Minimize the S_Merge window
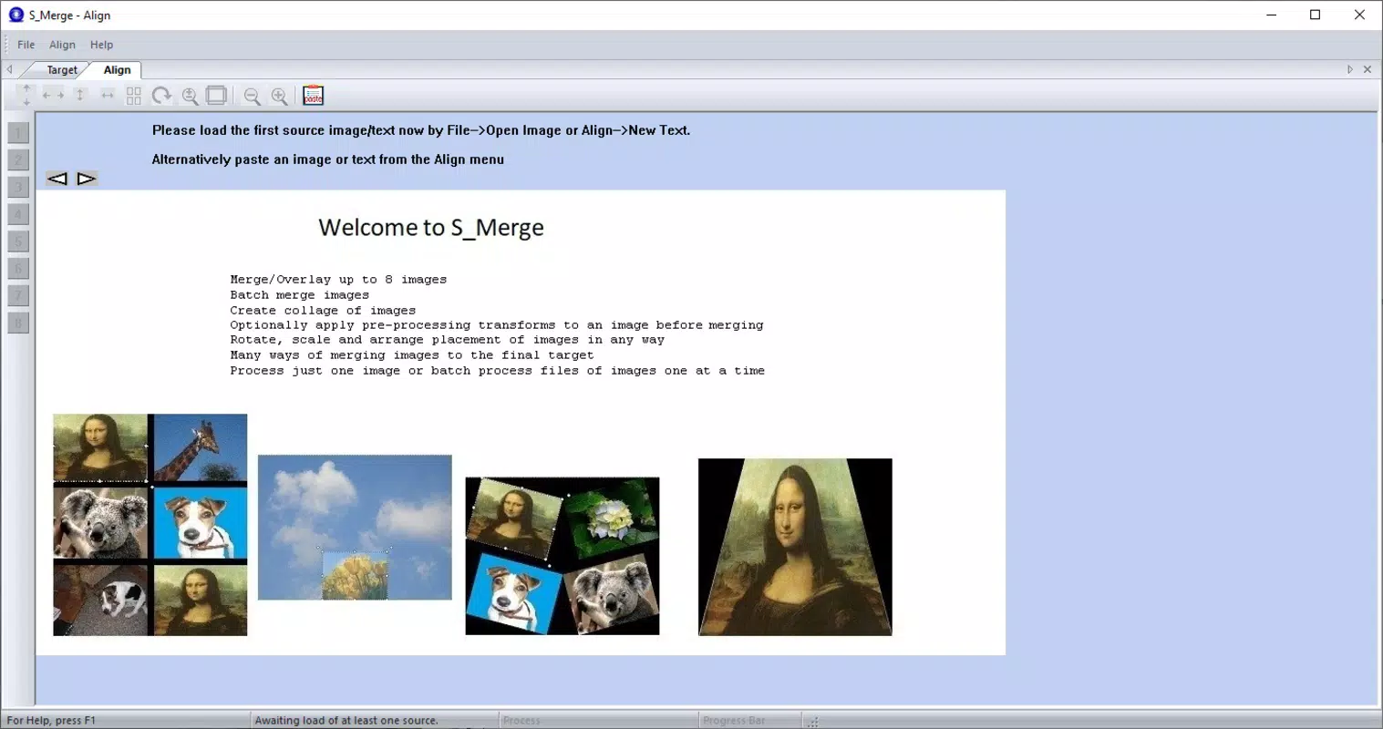This screenshot has height=729, width=1383. click(1272, 15)
